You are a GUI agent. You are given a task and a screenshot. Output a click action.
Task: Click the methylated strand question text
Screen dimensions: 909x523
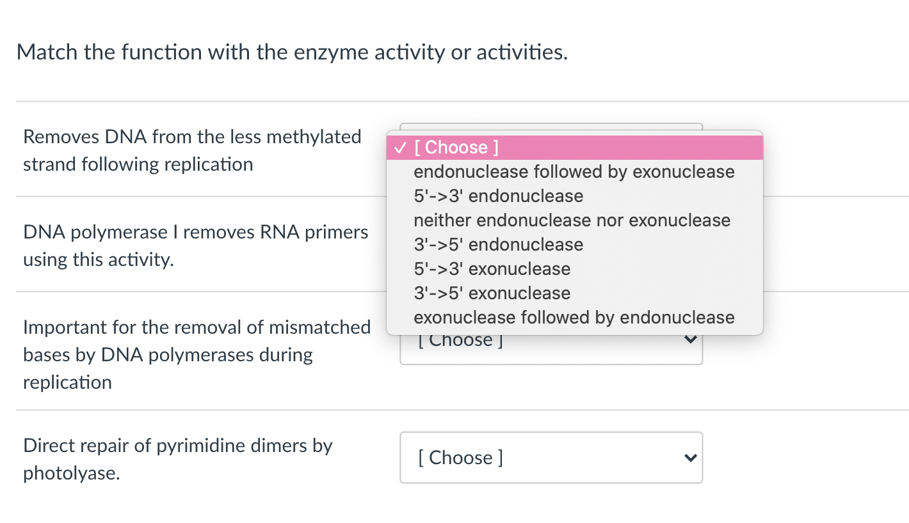(191, 150)
